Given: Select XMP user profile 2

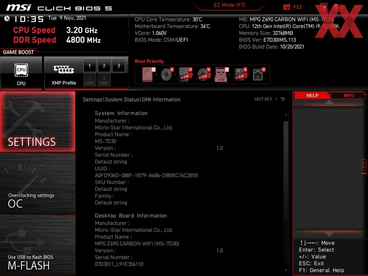Looking at the screenshot, I should [104, 80].
